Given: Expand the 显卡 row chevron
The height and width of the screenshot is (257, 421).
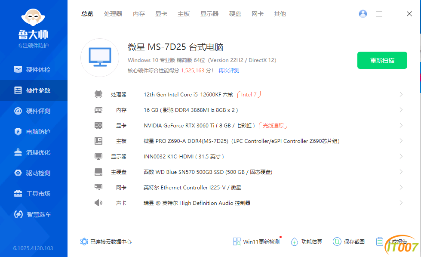Looking at the screenshot, I should click(x=401, y=125).
